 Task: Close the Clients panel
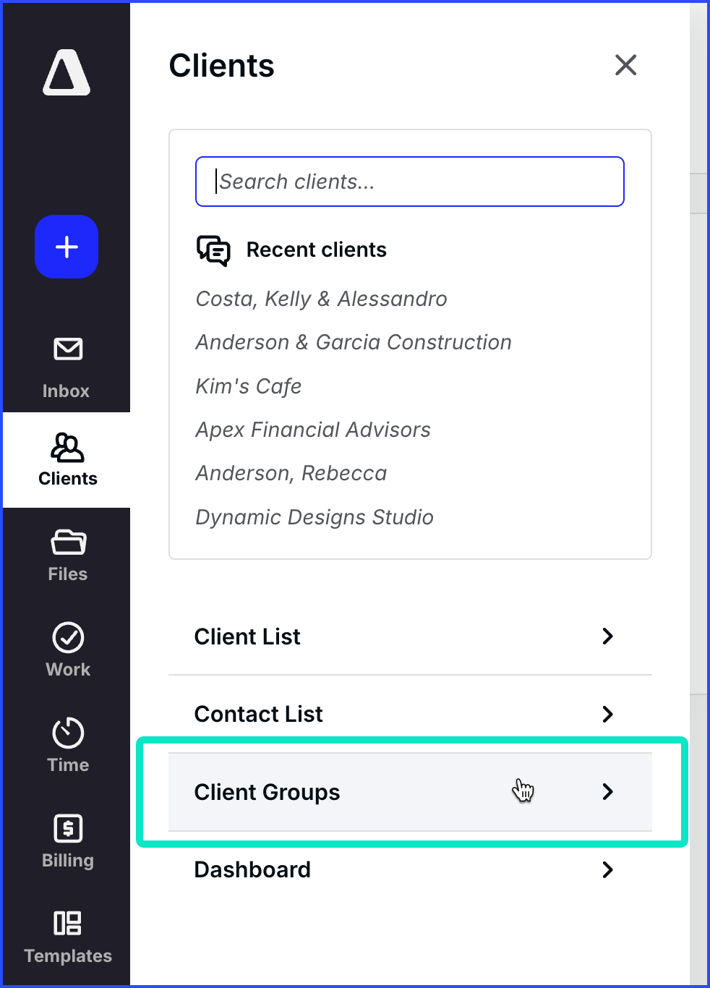[x=625, y=65]
